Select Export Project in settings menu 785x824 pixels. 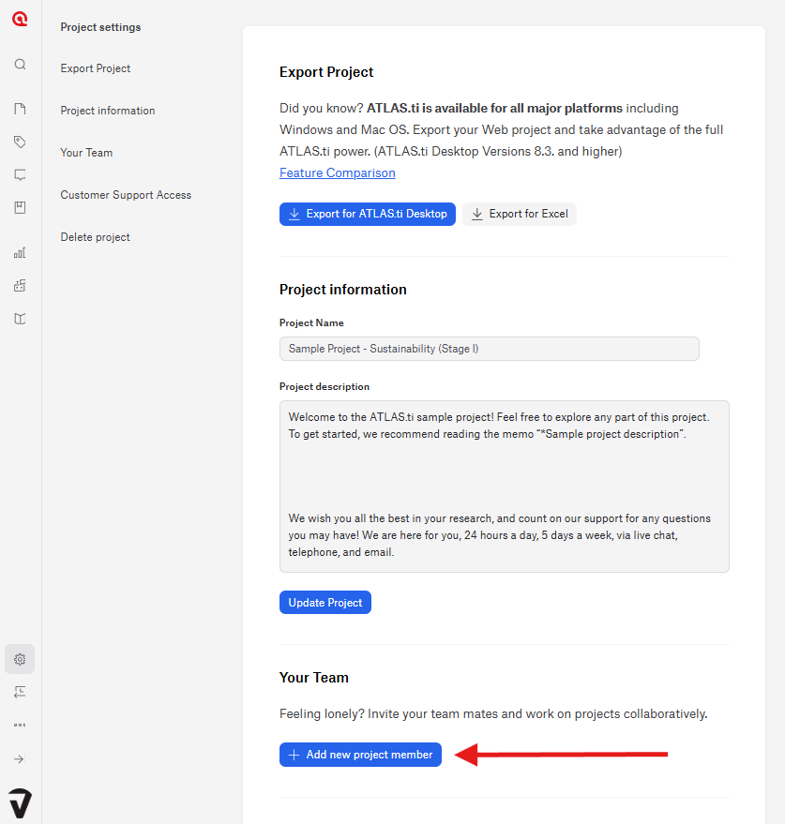pos(95,68)
